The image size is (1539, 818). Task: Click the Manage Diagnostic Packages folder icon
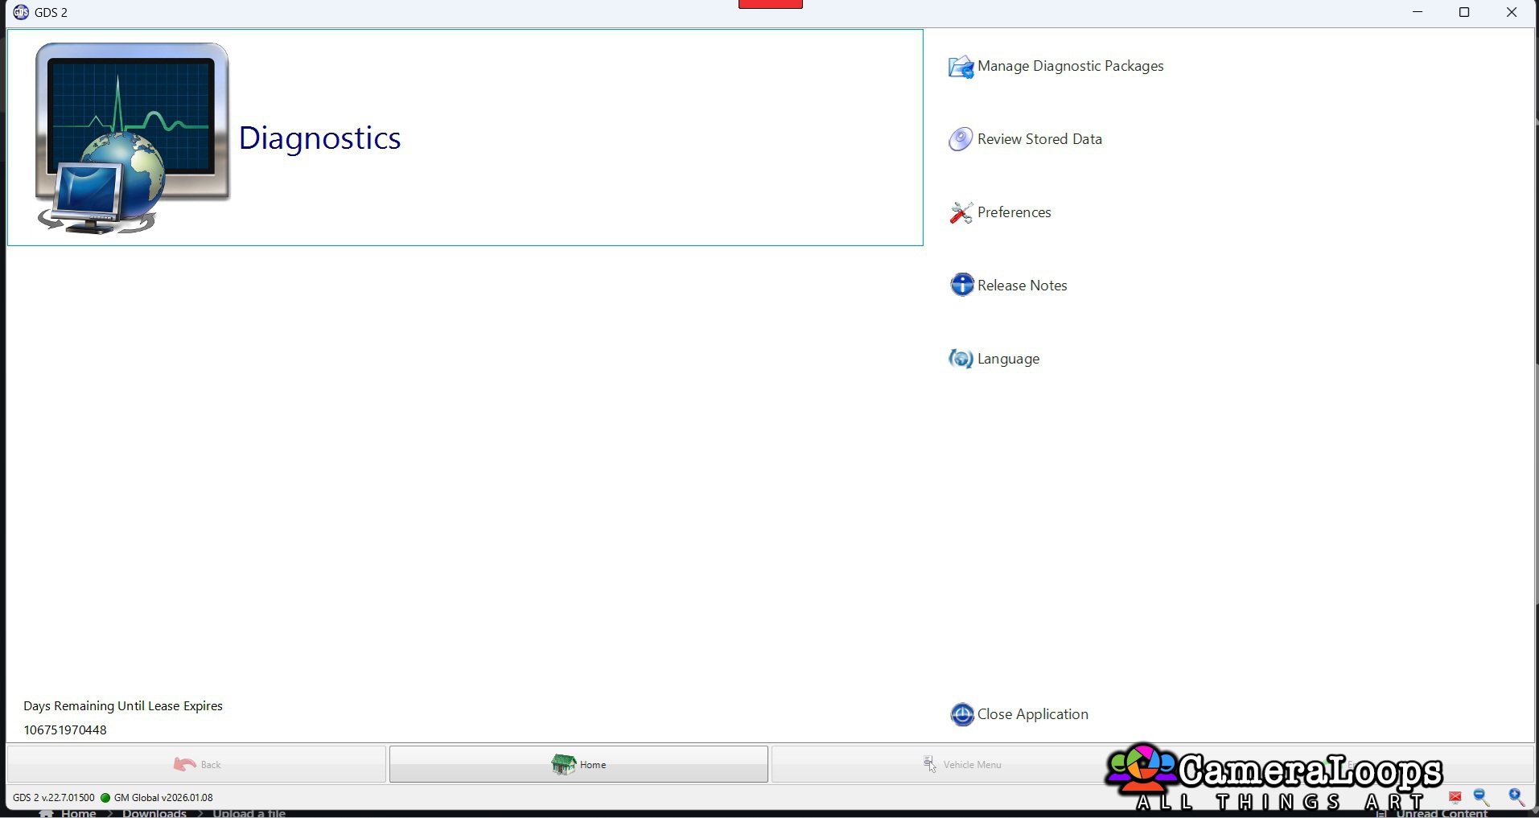click(961, 67)
